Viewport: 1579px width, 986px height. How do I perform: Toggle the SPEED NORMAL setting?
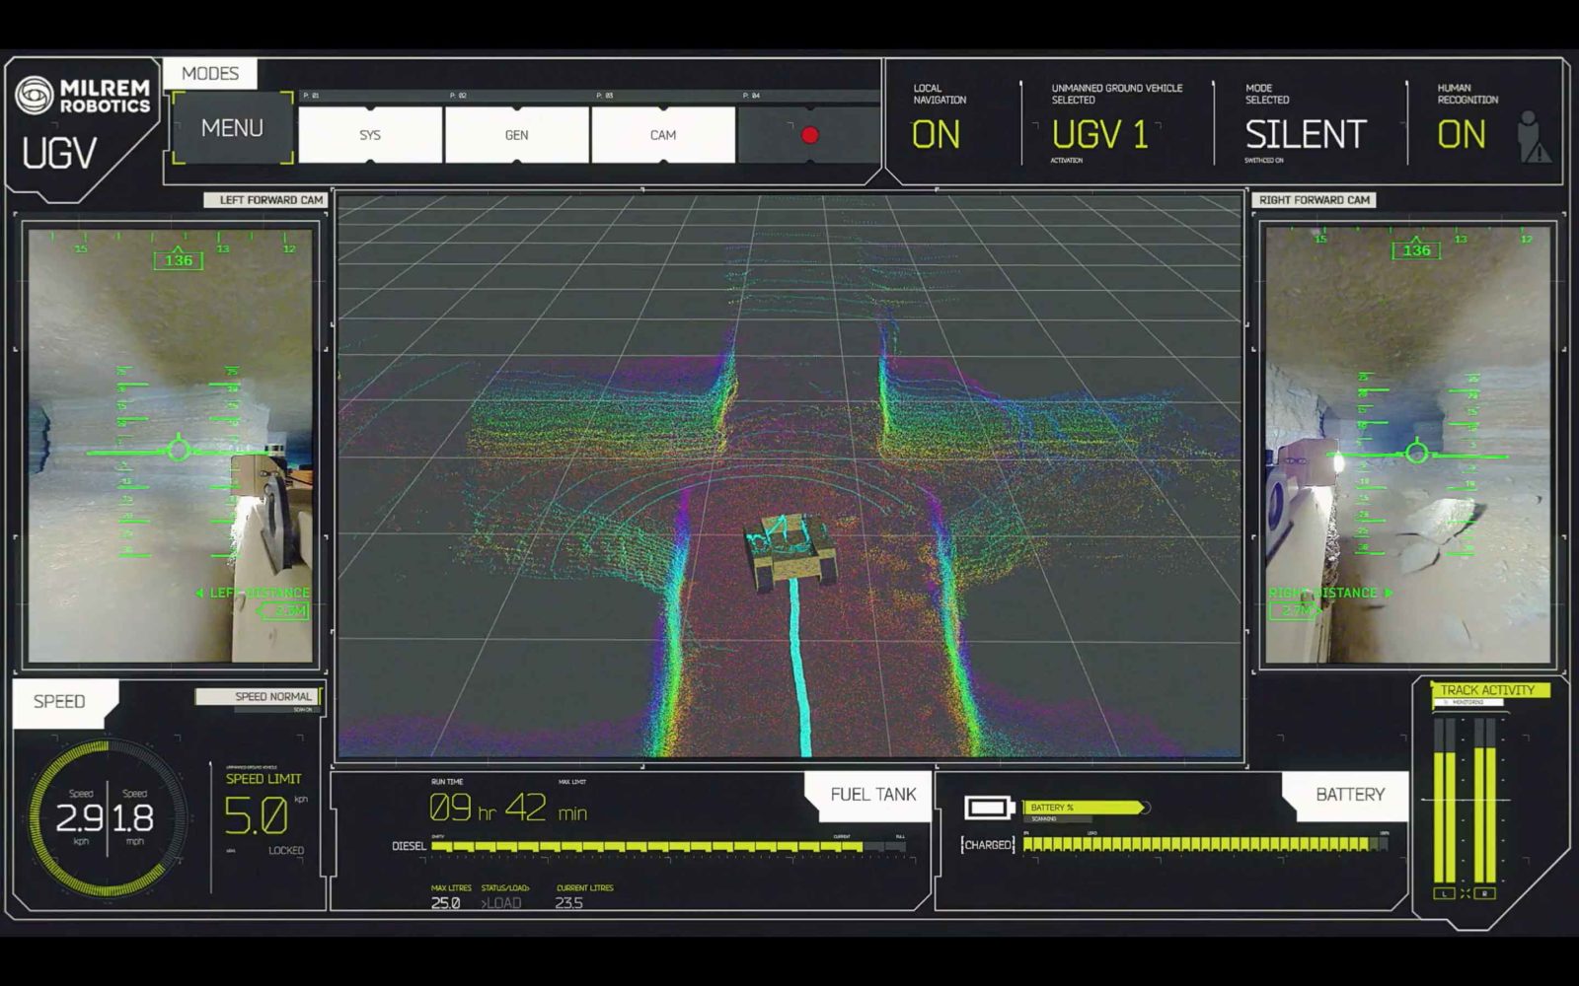point(259,697)
